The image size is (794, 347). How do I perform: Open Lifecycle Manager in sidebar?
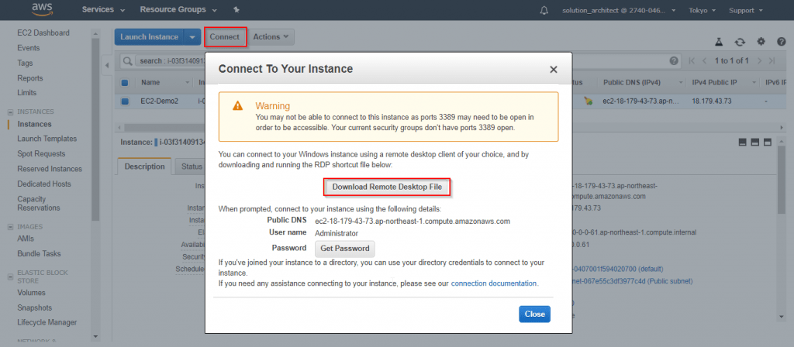coord(47,322)
